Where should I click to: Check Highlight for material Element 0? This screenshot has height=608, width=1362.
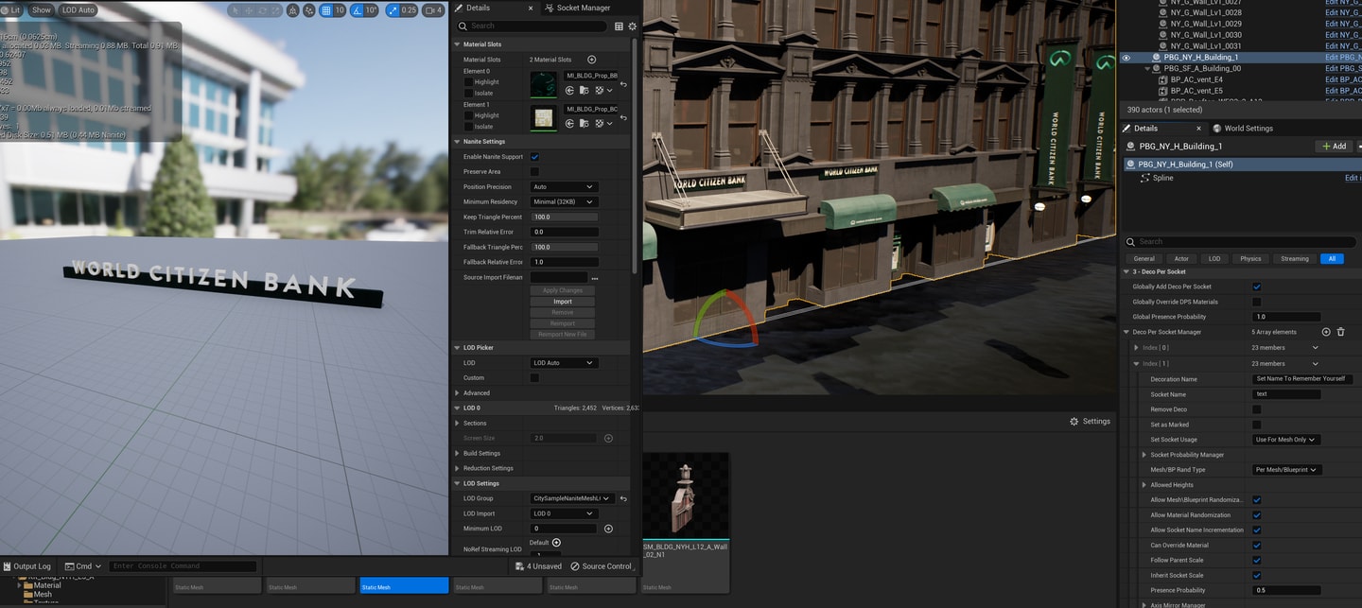pos(468,82)
